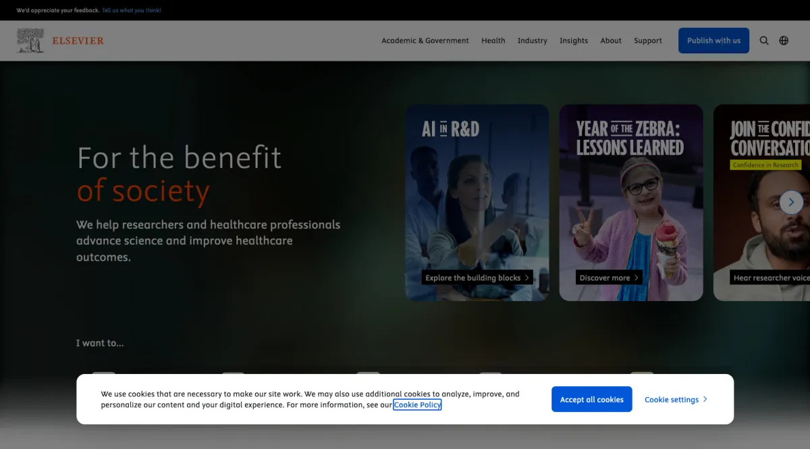This screenshot has width=810, height=449.
Task: Open Cookie settings
Action: click(x=676, y=399)
